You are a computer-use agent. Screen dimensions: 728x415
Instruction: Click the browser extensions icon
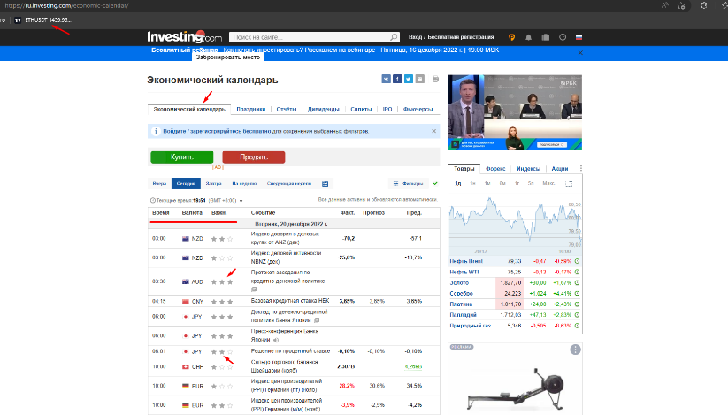click(x=704, y=5)
